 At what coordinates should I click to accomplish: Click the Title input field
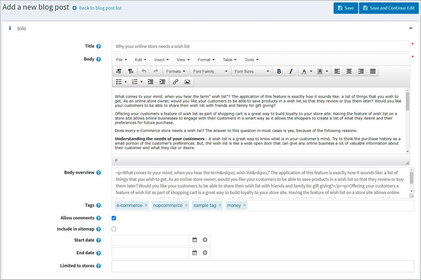pos(260,46)
